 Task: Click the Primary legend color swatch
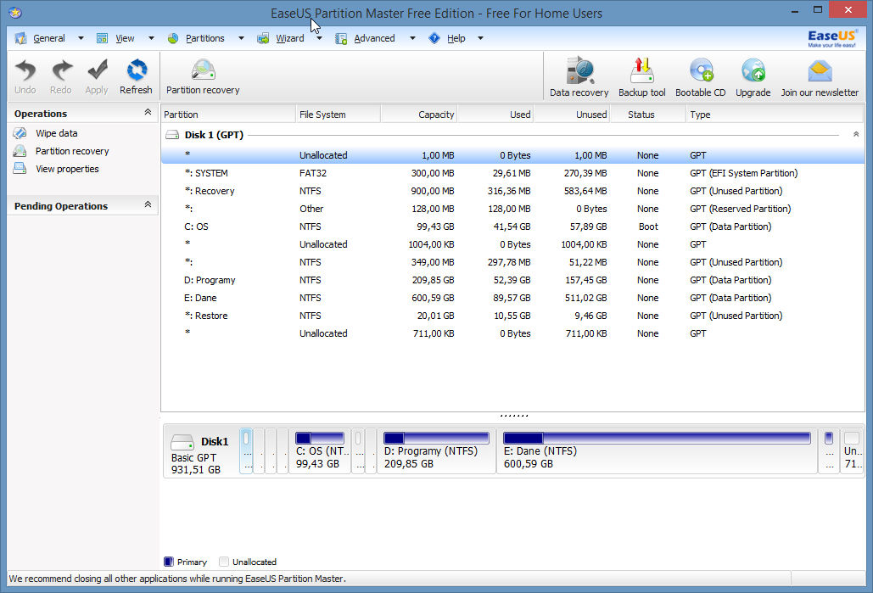168,562
